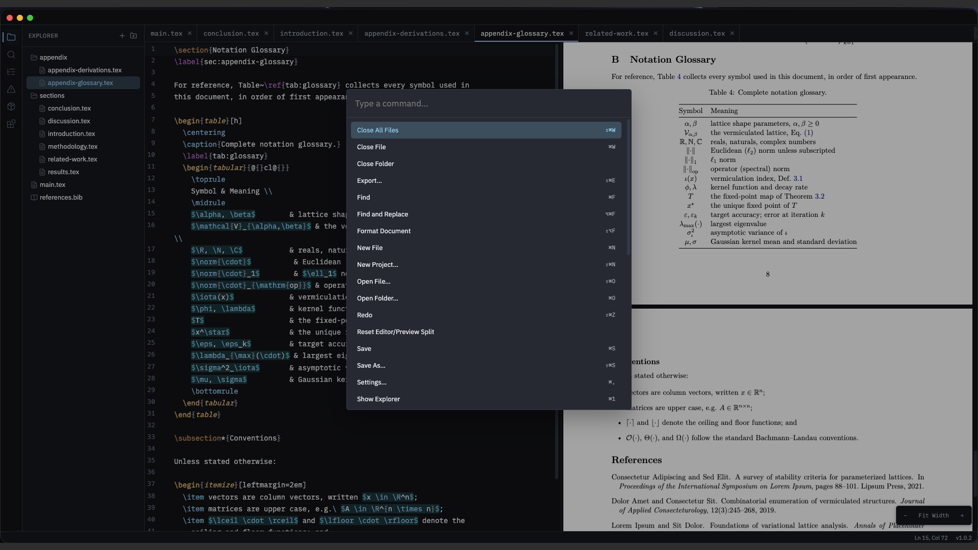Image resolution: width=978 pixels, height=550 pixels.
Task: Open the Packages cube icon
Action: pos(11,106)
